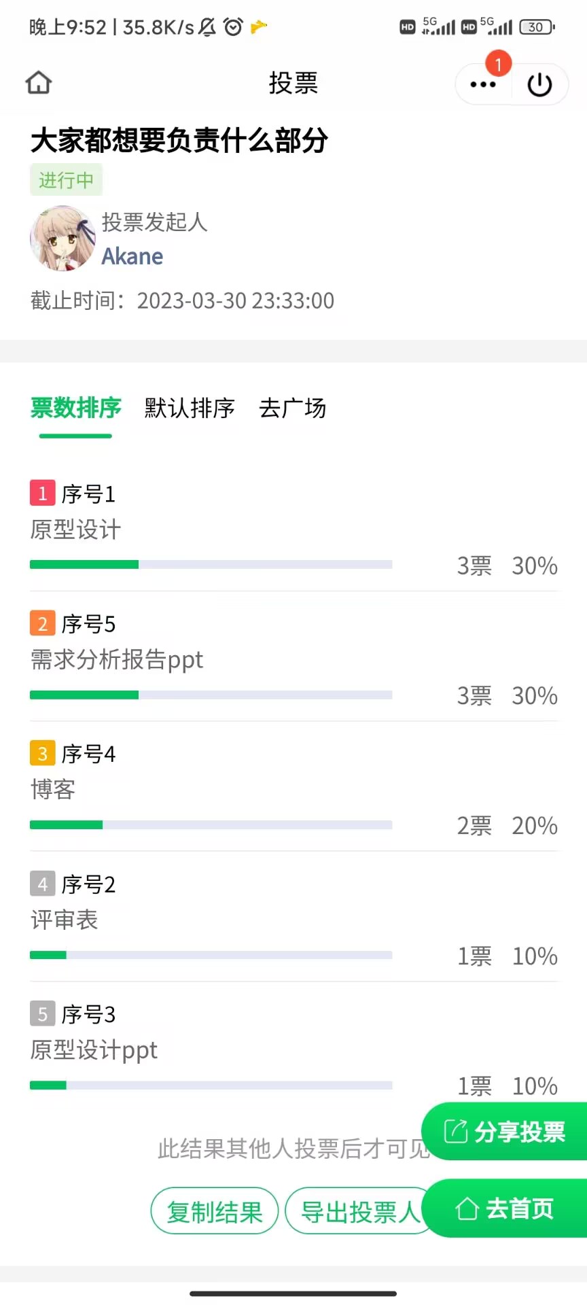Tap the 博客 vote progress bar
This screenshot has height=1305, width=587.
coord(211,824)
